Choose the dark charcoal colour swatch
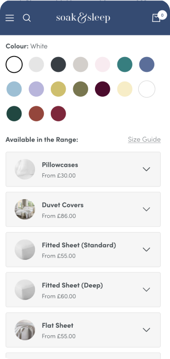 pyautogui.click(x=58, y=65)
